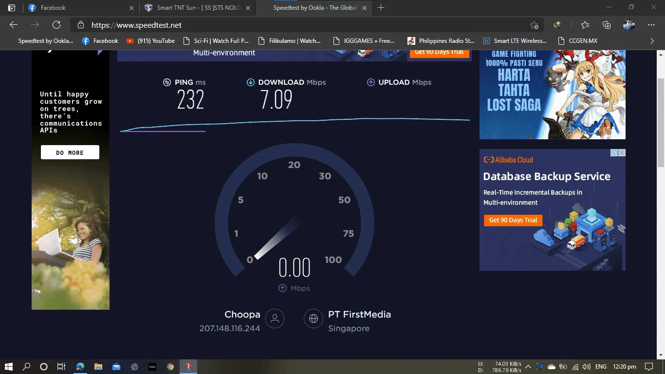Close the Alibaba Cloud ad
Screen dimensions: 665x374
pyautogui.click(x=622, y=152)
